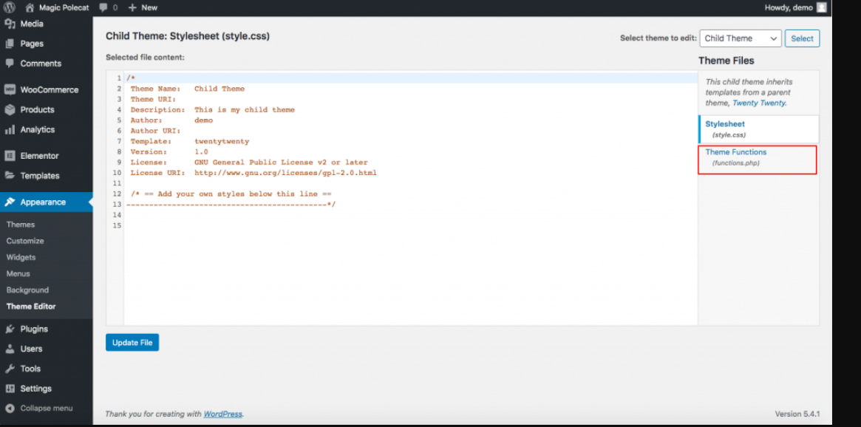Open Theme Functions functions.php file
The image size is (861, 427).
[735, 152]
